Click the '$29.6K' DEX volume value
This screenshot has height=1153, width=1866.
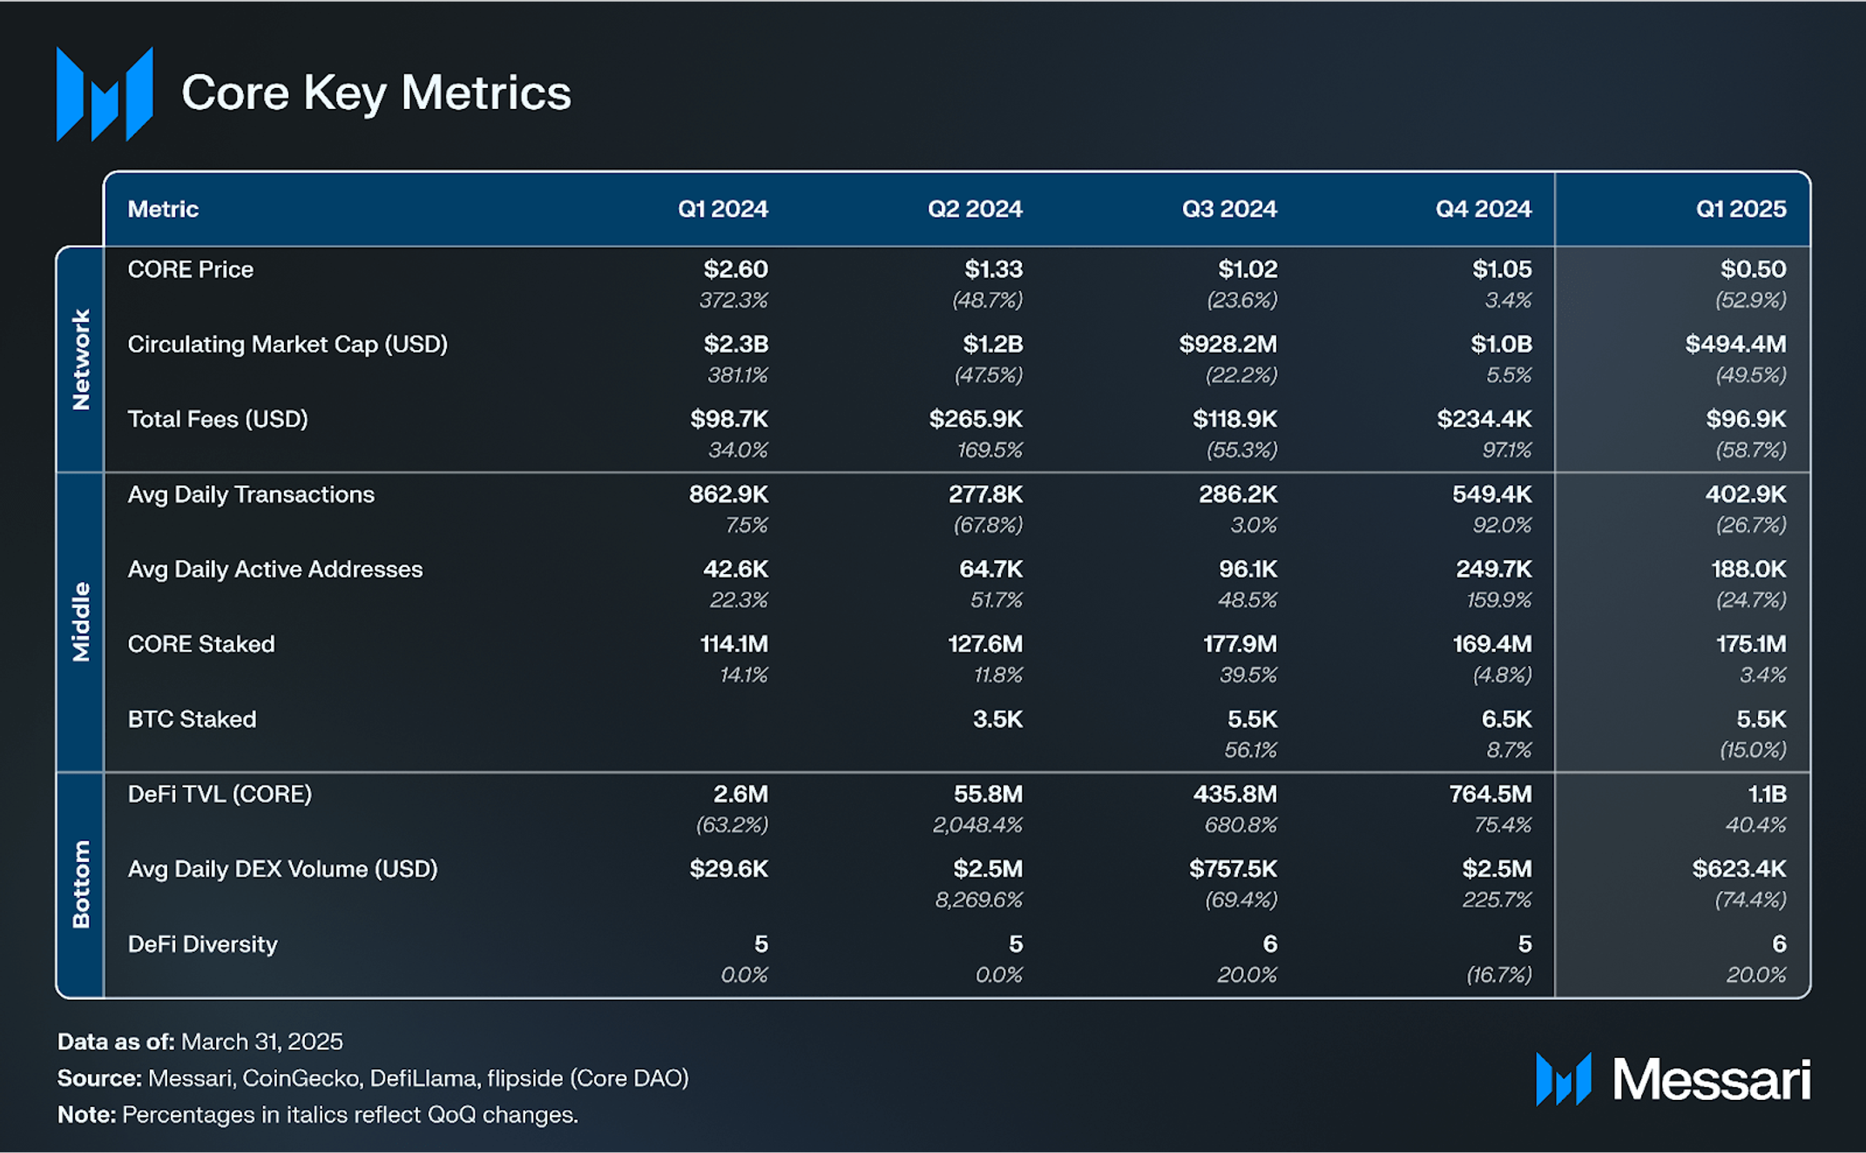[729, 869]
